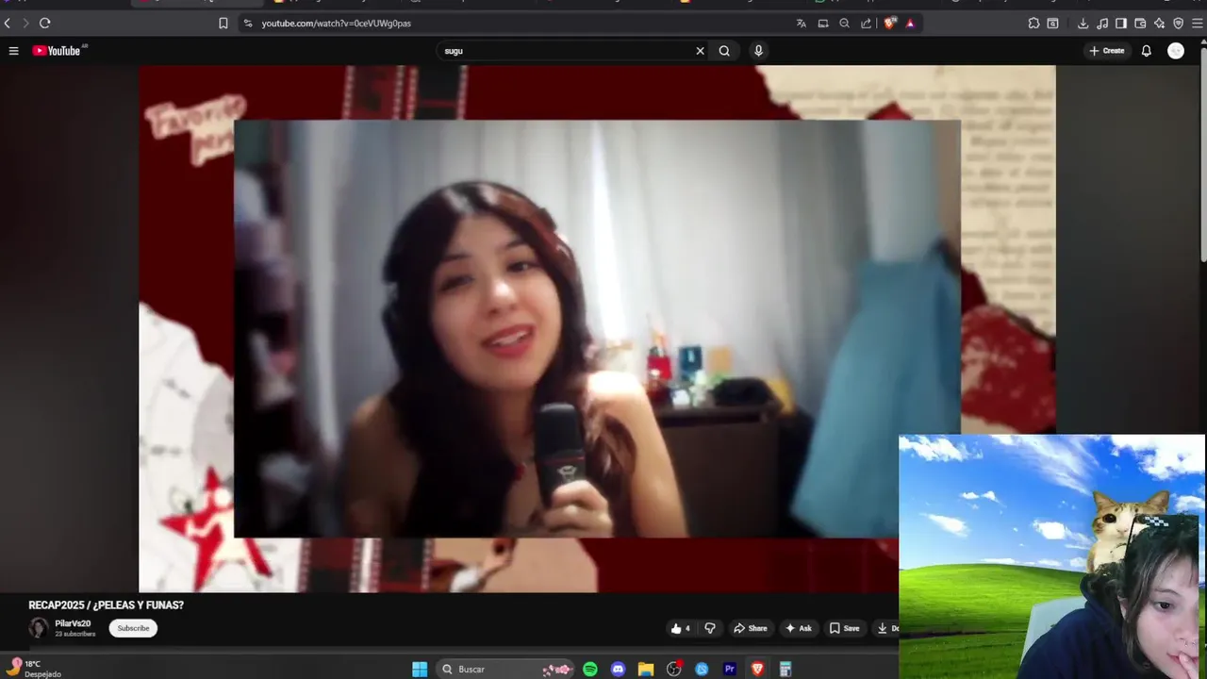The height and width of the screenshot is (679, 1207).
Task: Open the browser extensions puzzle icon
Action: pos(1033,23)
